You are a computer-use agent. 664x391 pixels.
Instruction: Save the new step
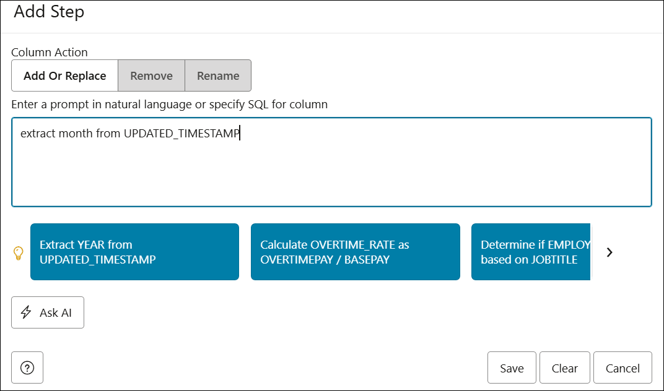(512, 367)
